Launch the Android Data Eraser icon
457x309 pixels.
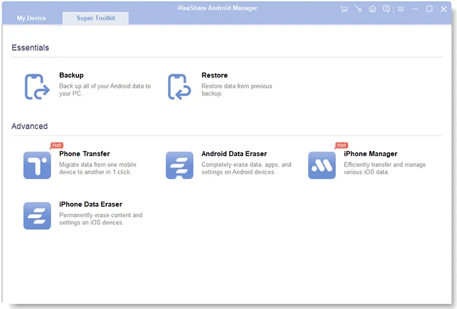(x=180, y=165)
